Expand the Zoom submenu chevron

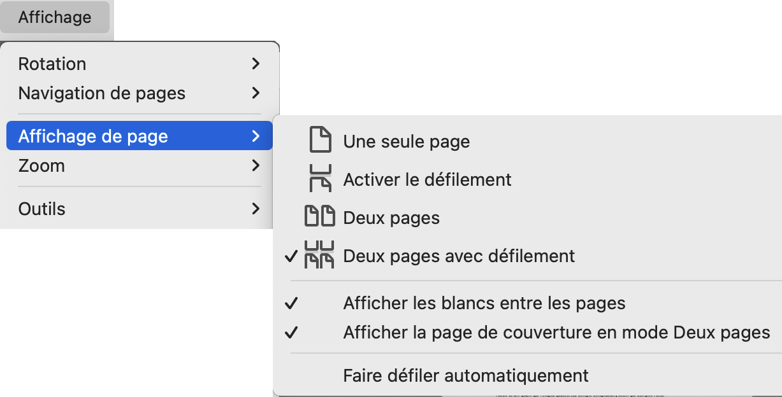pos(256,165)
